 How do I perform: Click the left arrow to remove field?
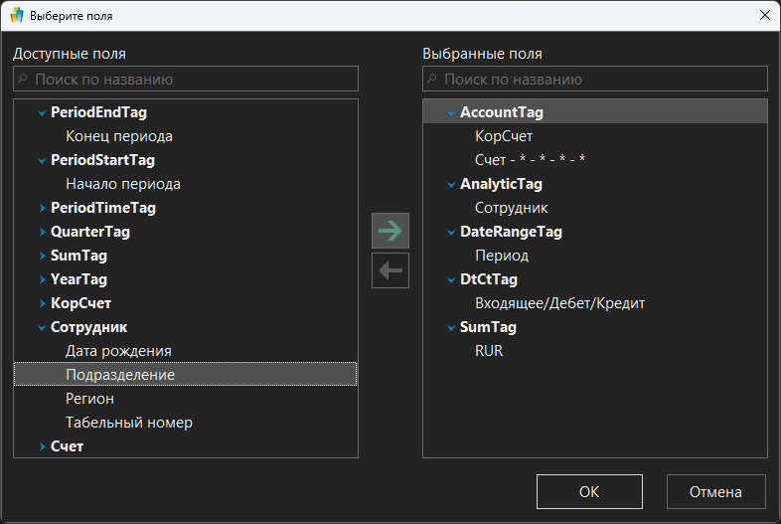[x=390, y=270]
